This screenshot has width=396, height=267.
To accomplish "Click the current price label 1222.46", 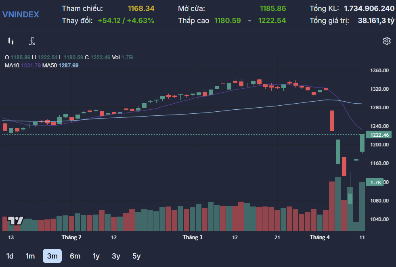I will pos(379,135).
